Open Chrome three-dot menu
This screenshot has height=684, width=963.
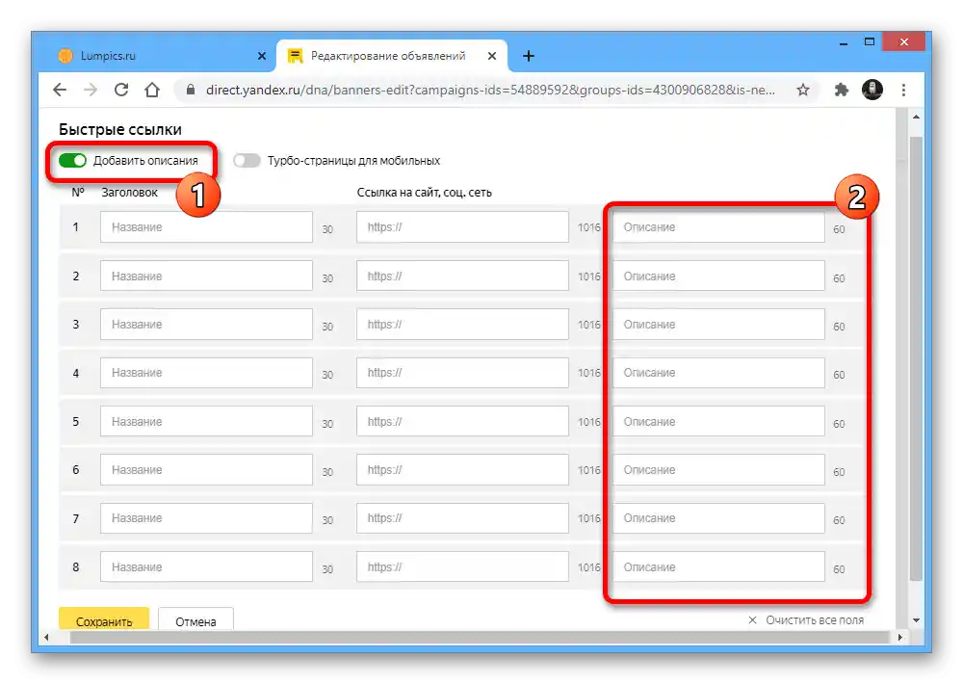[x=903, y=90]
